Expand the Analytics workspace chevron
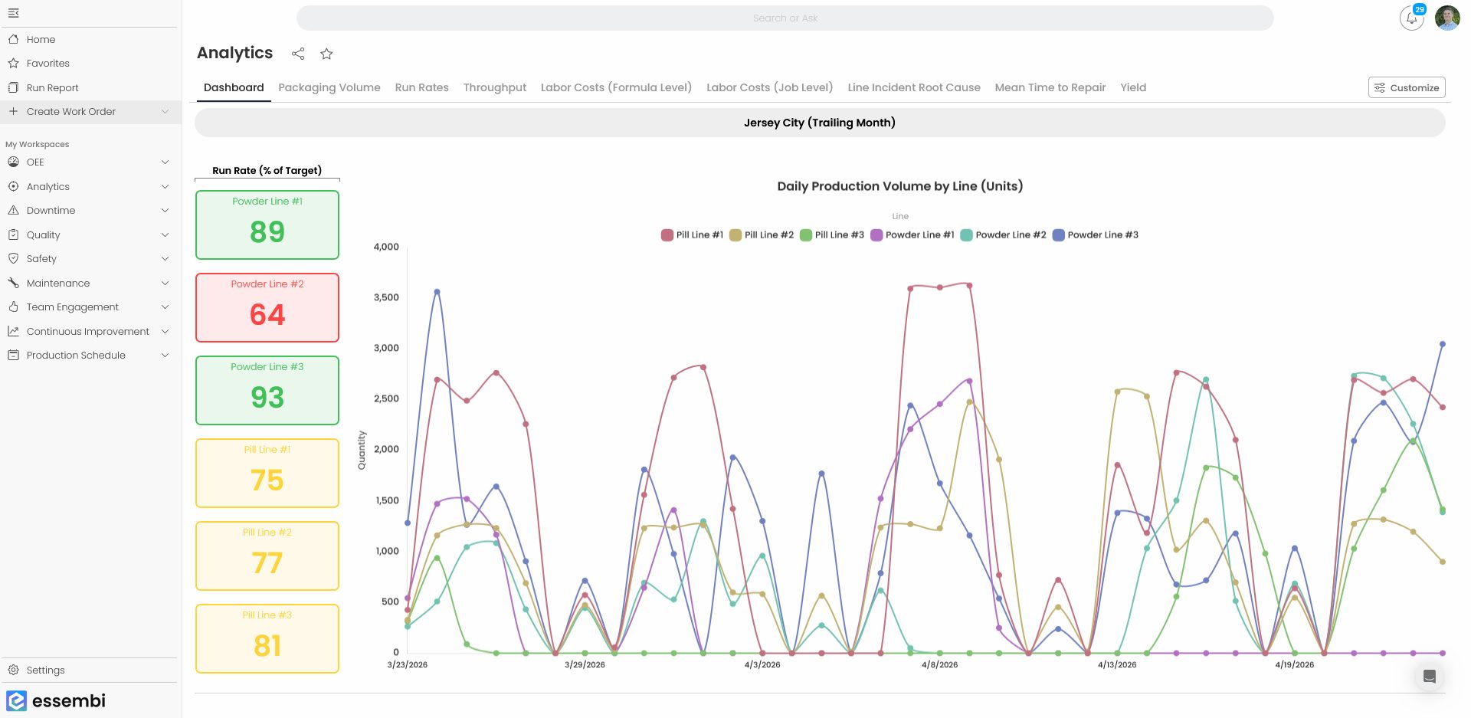 (x=165, y=186)
